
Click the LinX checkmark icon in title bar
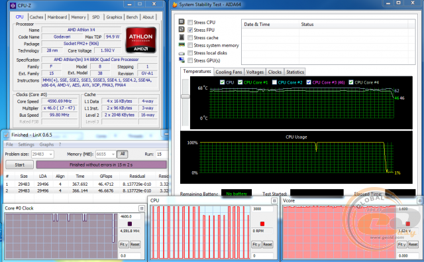coord(6,135)
